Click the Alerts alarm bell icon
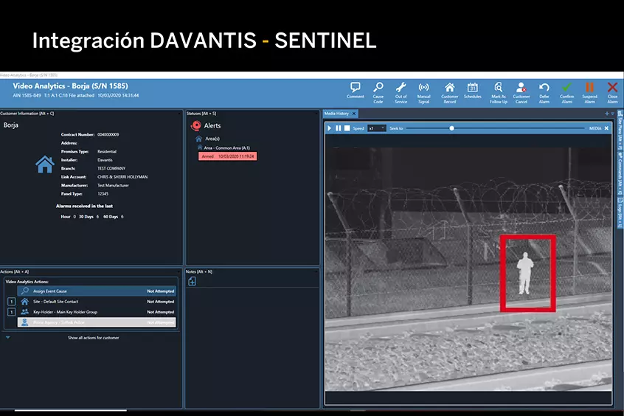 click(x=195, y=126)
